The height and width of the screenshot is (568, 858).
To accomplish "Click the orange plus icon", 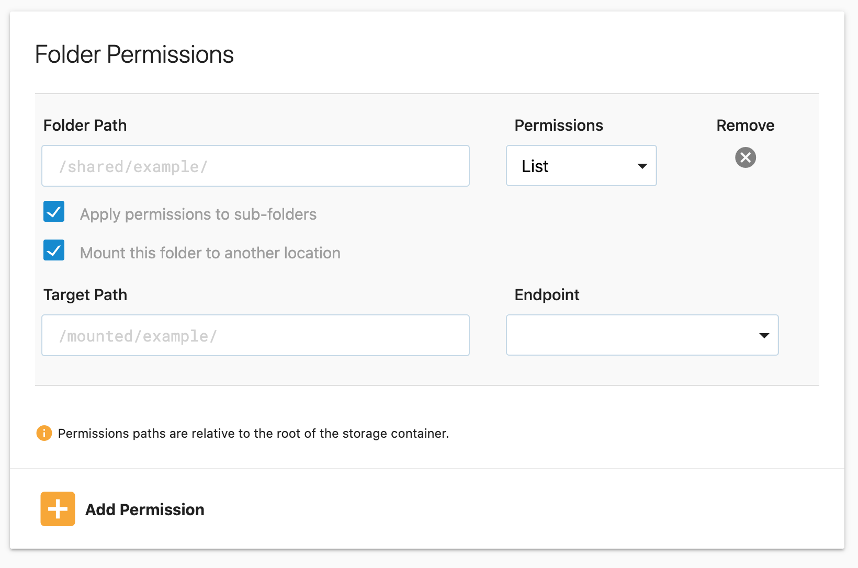I will (x=58, y=509).
